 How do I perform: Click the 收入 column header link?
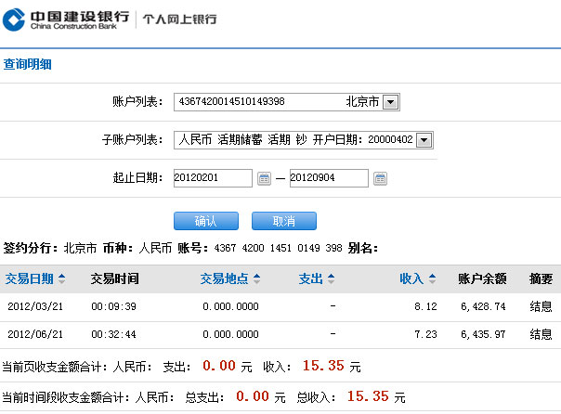[411, 278]
